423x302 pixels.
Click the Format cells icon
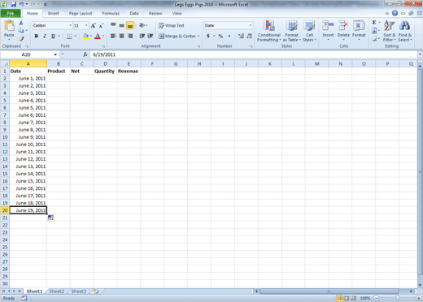coord(359,26)
